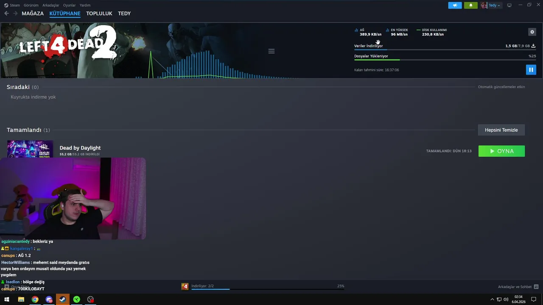Restore down the Steam window

click(529, 5)
